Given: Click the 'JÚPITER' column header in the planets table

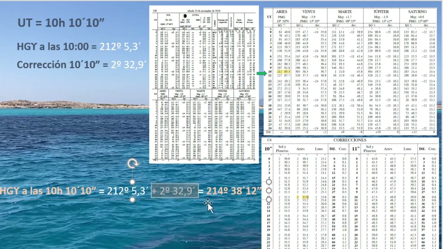Looking at the screenshot, I should click(x=381, y=12).
